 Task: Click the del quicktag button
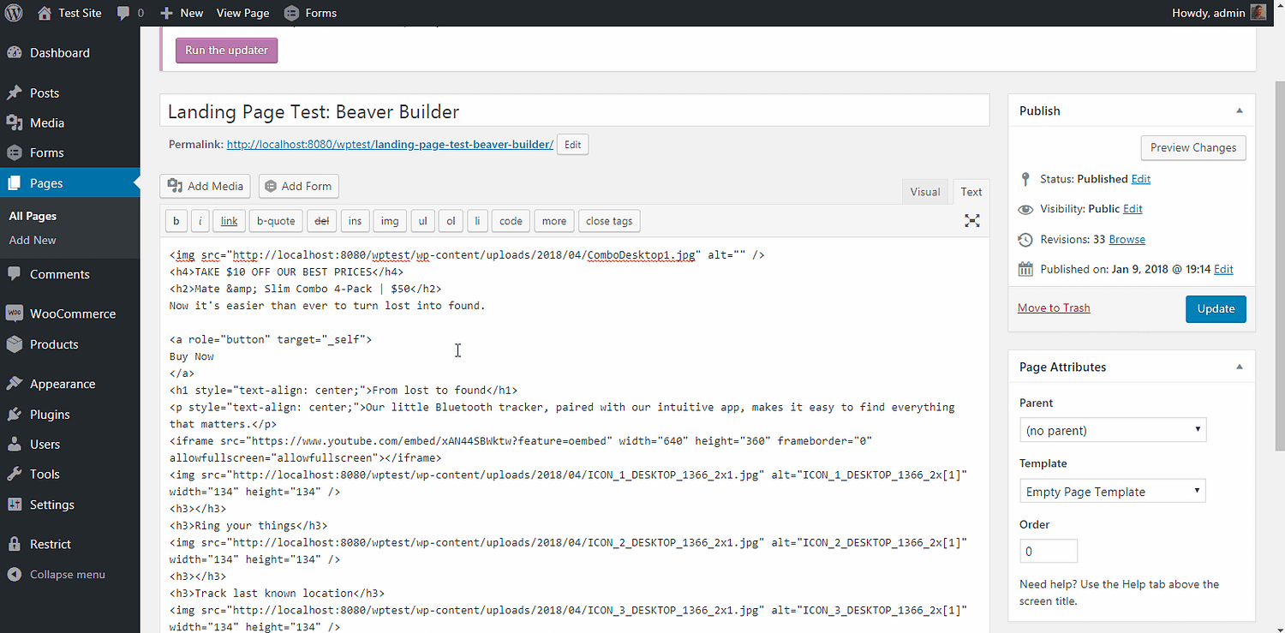pyautogui.click(x=322, y=221)
